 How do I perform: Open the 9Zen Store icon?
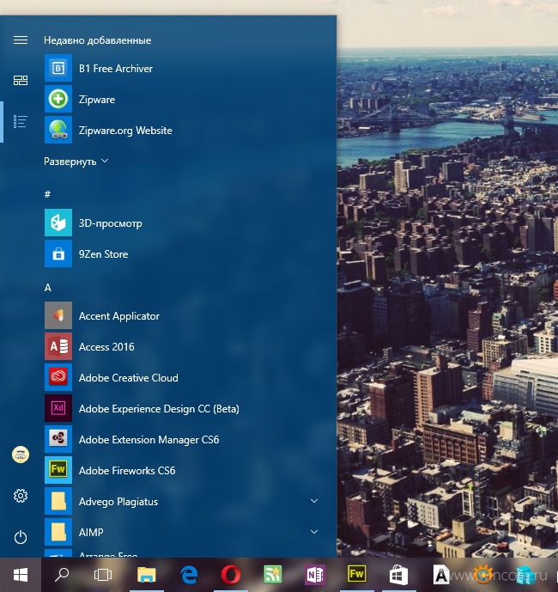tap(58, 253)
